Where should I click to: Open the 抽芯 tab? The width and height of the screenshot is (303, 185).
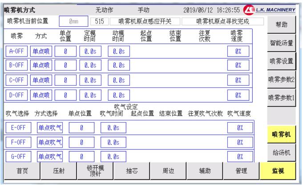[x=132, y=171]
